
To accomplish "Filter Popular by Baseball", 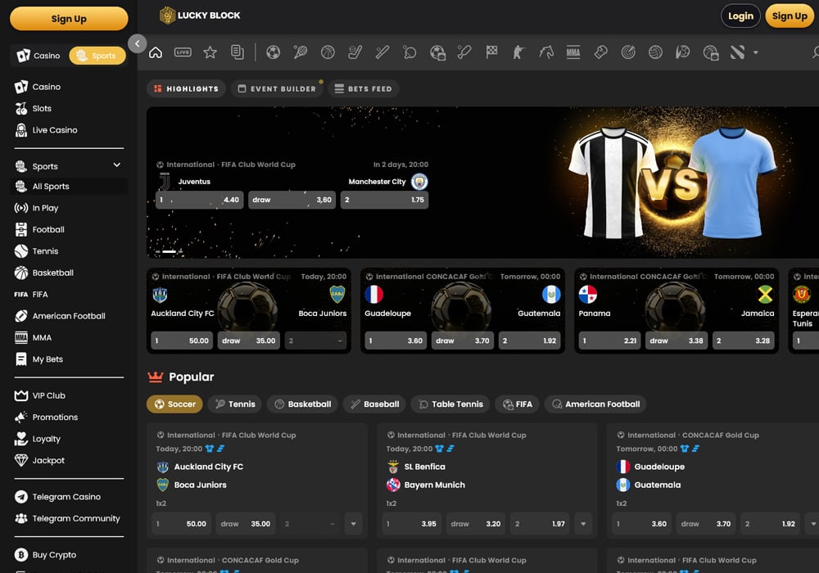I will click(374, 404).
